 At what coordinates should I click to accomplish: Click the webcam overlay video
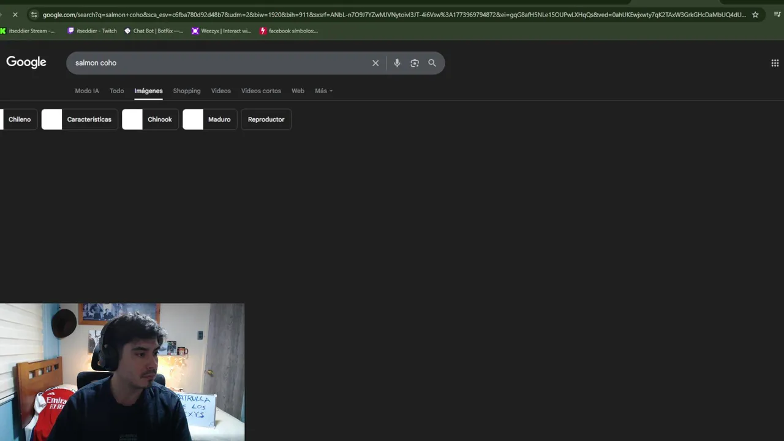tap(122, 372)
